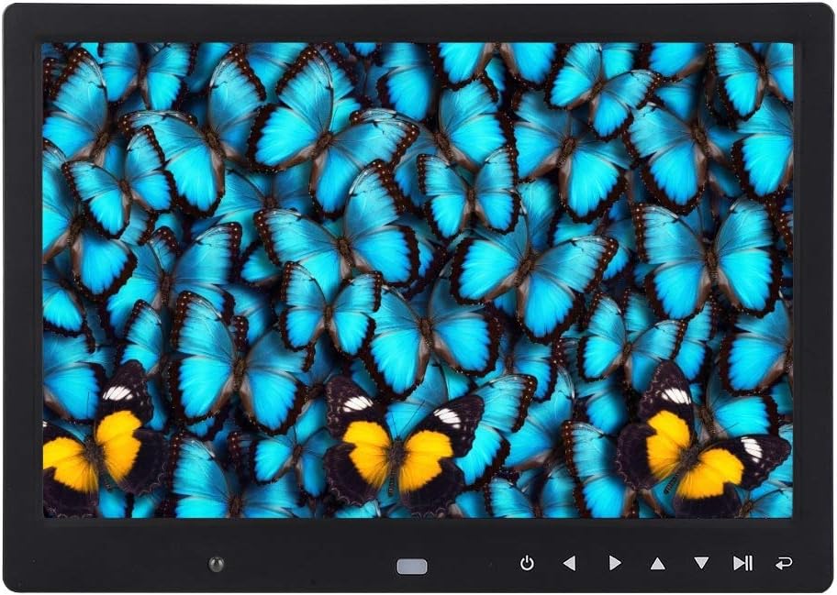Tap the power button on the frame

click(527, 563)
